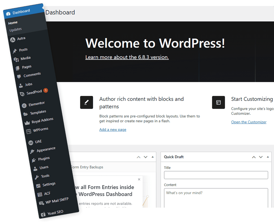Select the Astra theme icon
The width and height of the screenshot is (274, 224).
point(13,40)
